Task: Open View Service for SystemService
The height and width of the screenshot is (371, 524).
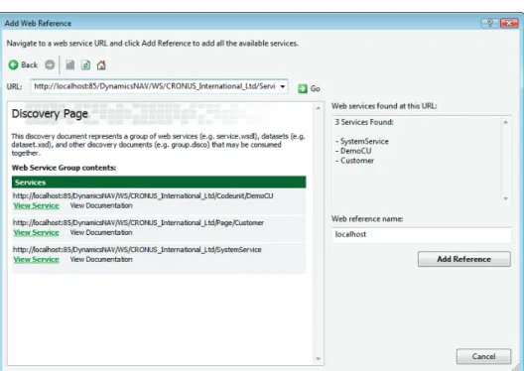Action: point(36,260)
